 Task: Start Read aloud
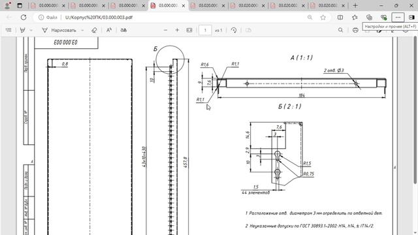coord(109,30)
